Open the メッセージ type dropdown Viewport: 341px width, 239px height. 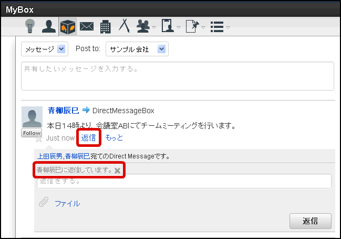[x=45, y=49]
